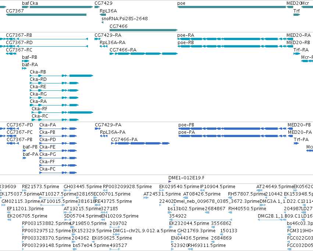Click the Cka-RF transcript label
The image size is (313, 251).
pos(39,109)
